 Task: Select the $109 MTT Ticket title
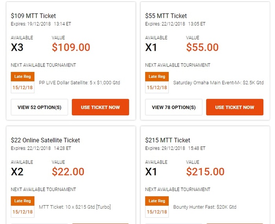33,16
